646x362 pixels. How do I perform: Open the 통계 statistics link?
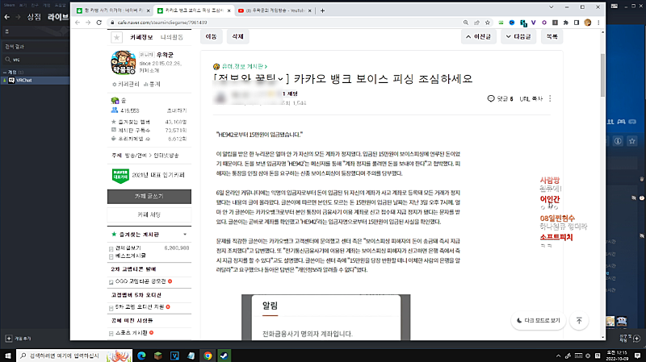[x=152, y=84]
